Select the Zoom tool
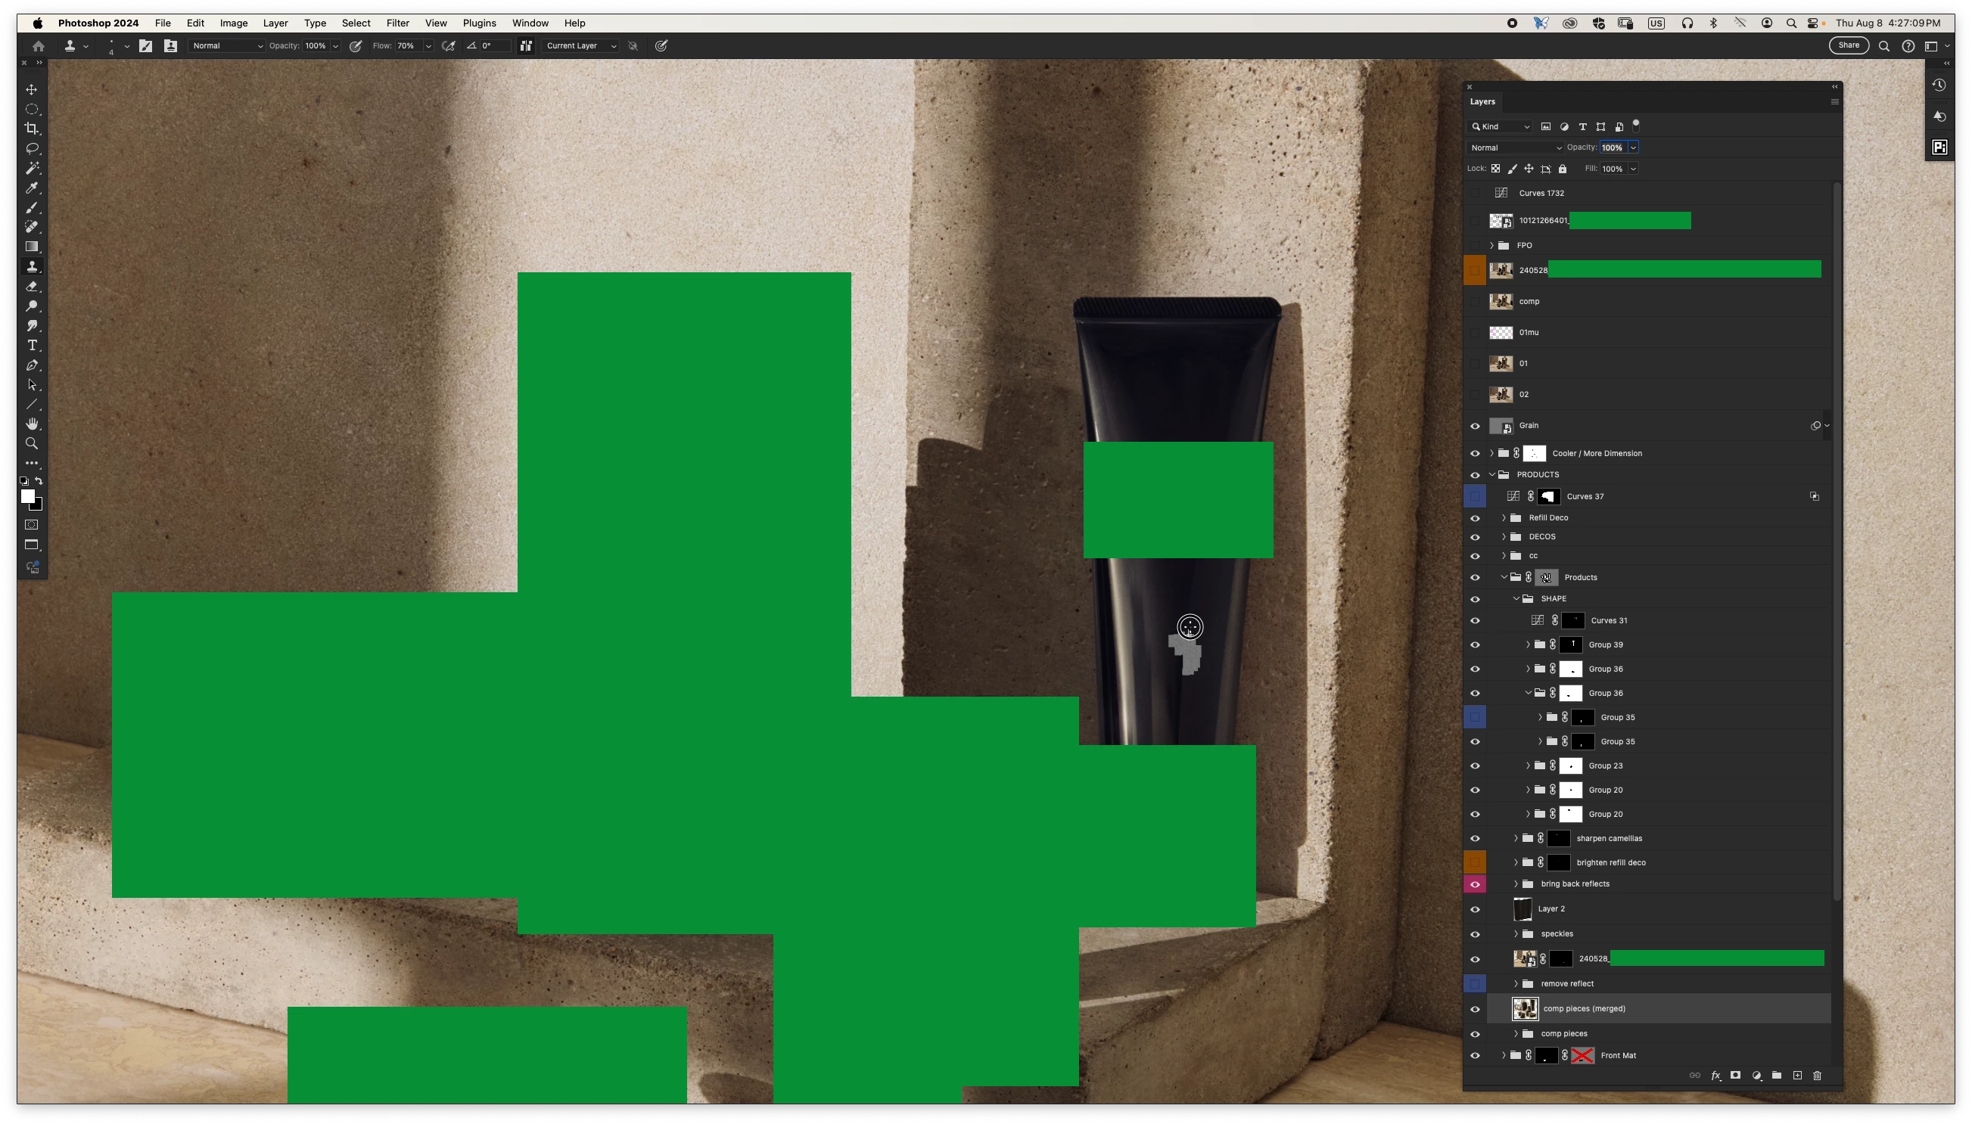 (x=32, y=444)
